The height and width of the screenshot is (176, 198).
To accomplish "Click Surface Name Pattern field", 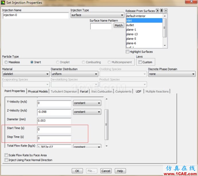I will (101, 26).
